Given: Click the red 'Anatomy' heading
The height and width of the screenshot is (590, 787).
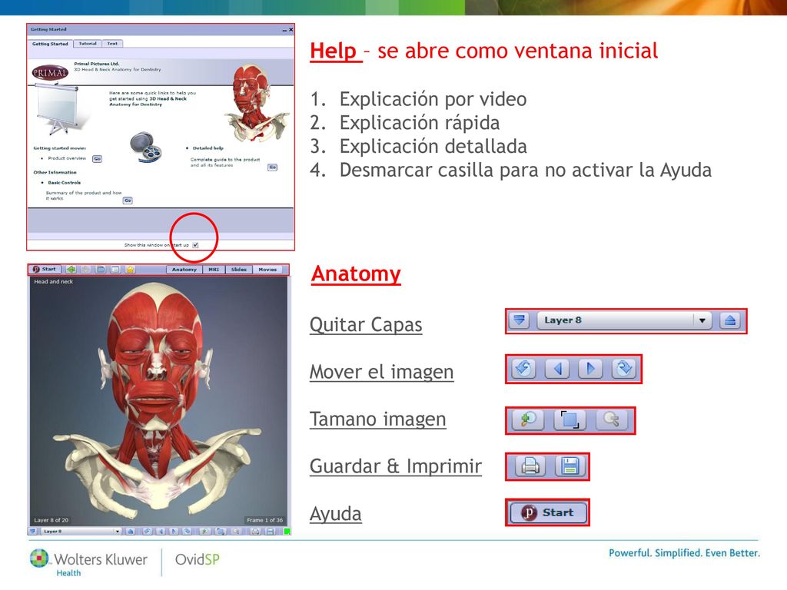Looking at the screenshot, I should pyautogui.click(x=356, y=273).
